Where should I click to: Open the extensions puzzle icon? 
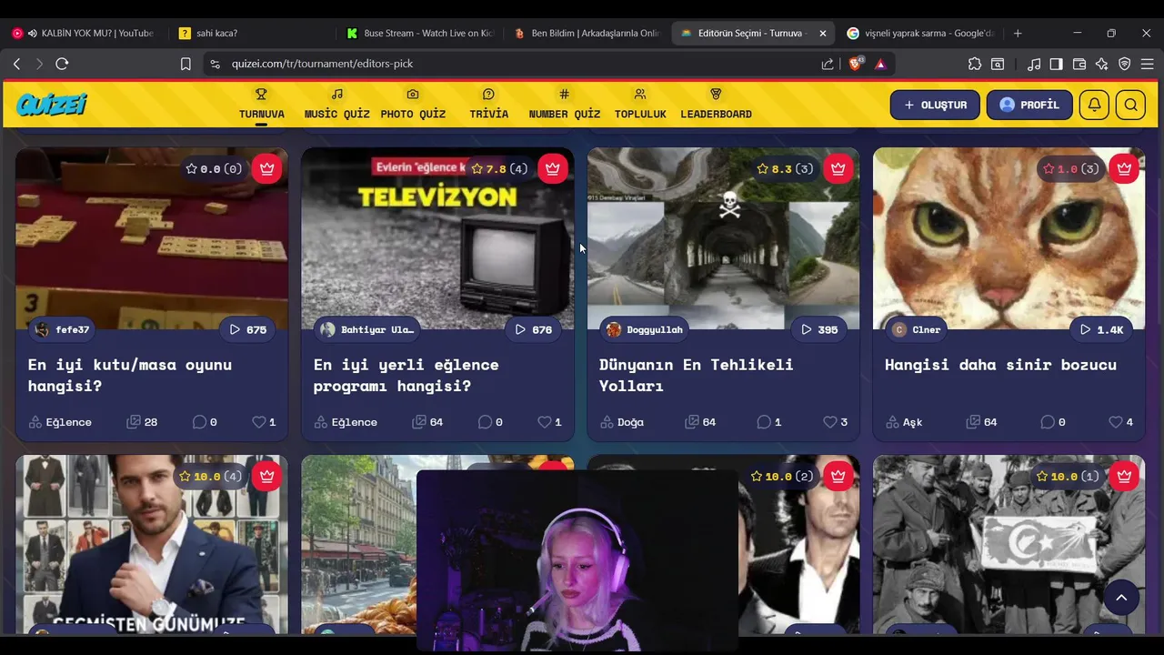click(975, 64)
